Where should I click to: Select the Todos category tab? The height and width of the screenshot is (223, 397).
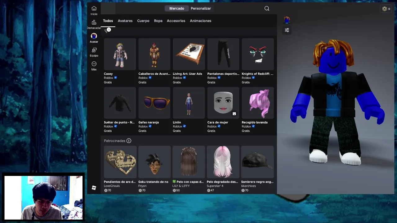(x=108, y=21)
